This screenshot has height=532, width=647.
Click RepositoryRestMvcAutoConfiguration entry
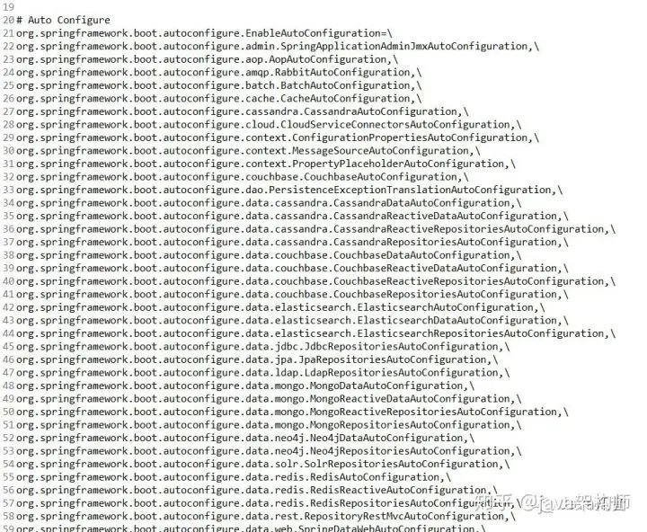(x=404, y=517)
